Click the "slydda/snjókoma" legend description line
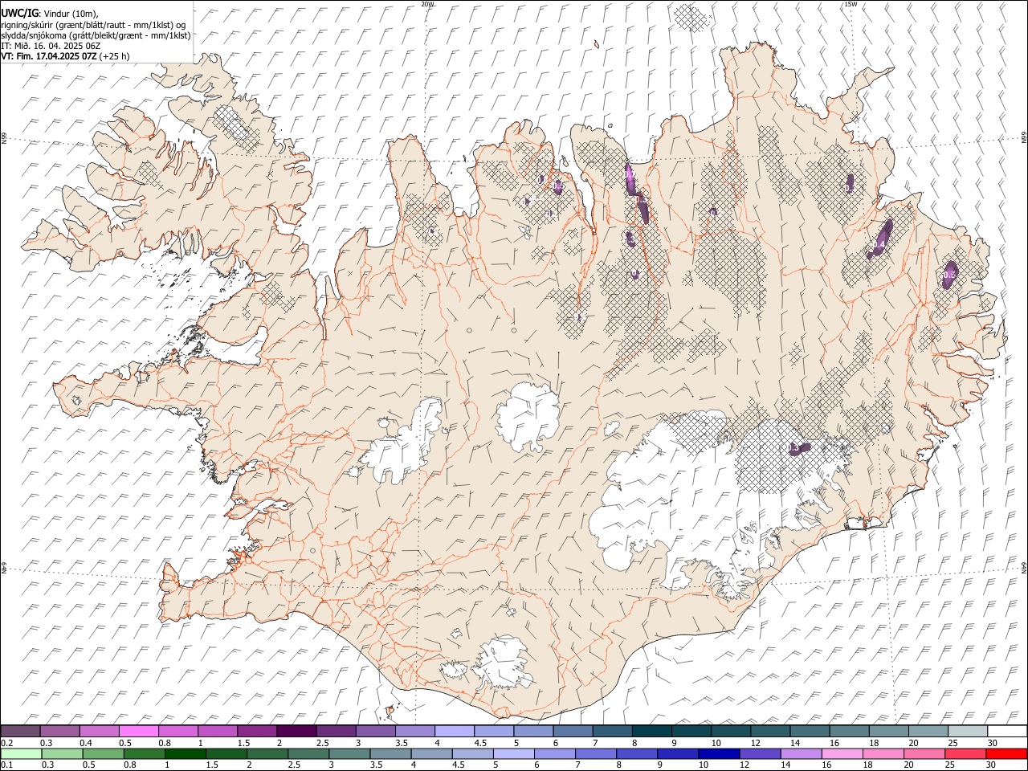Viewport: 1028px width, 771px height. coord(96,35)
